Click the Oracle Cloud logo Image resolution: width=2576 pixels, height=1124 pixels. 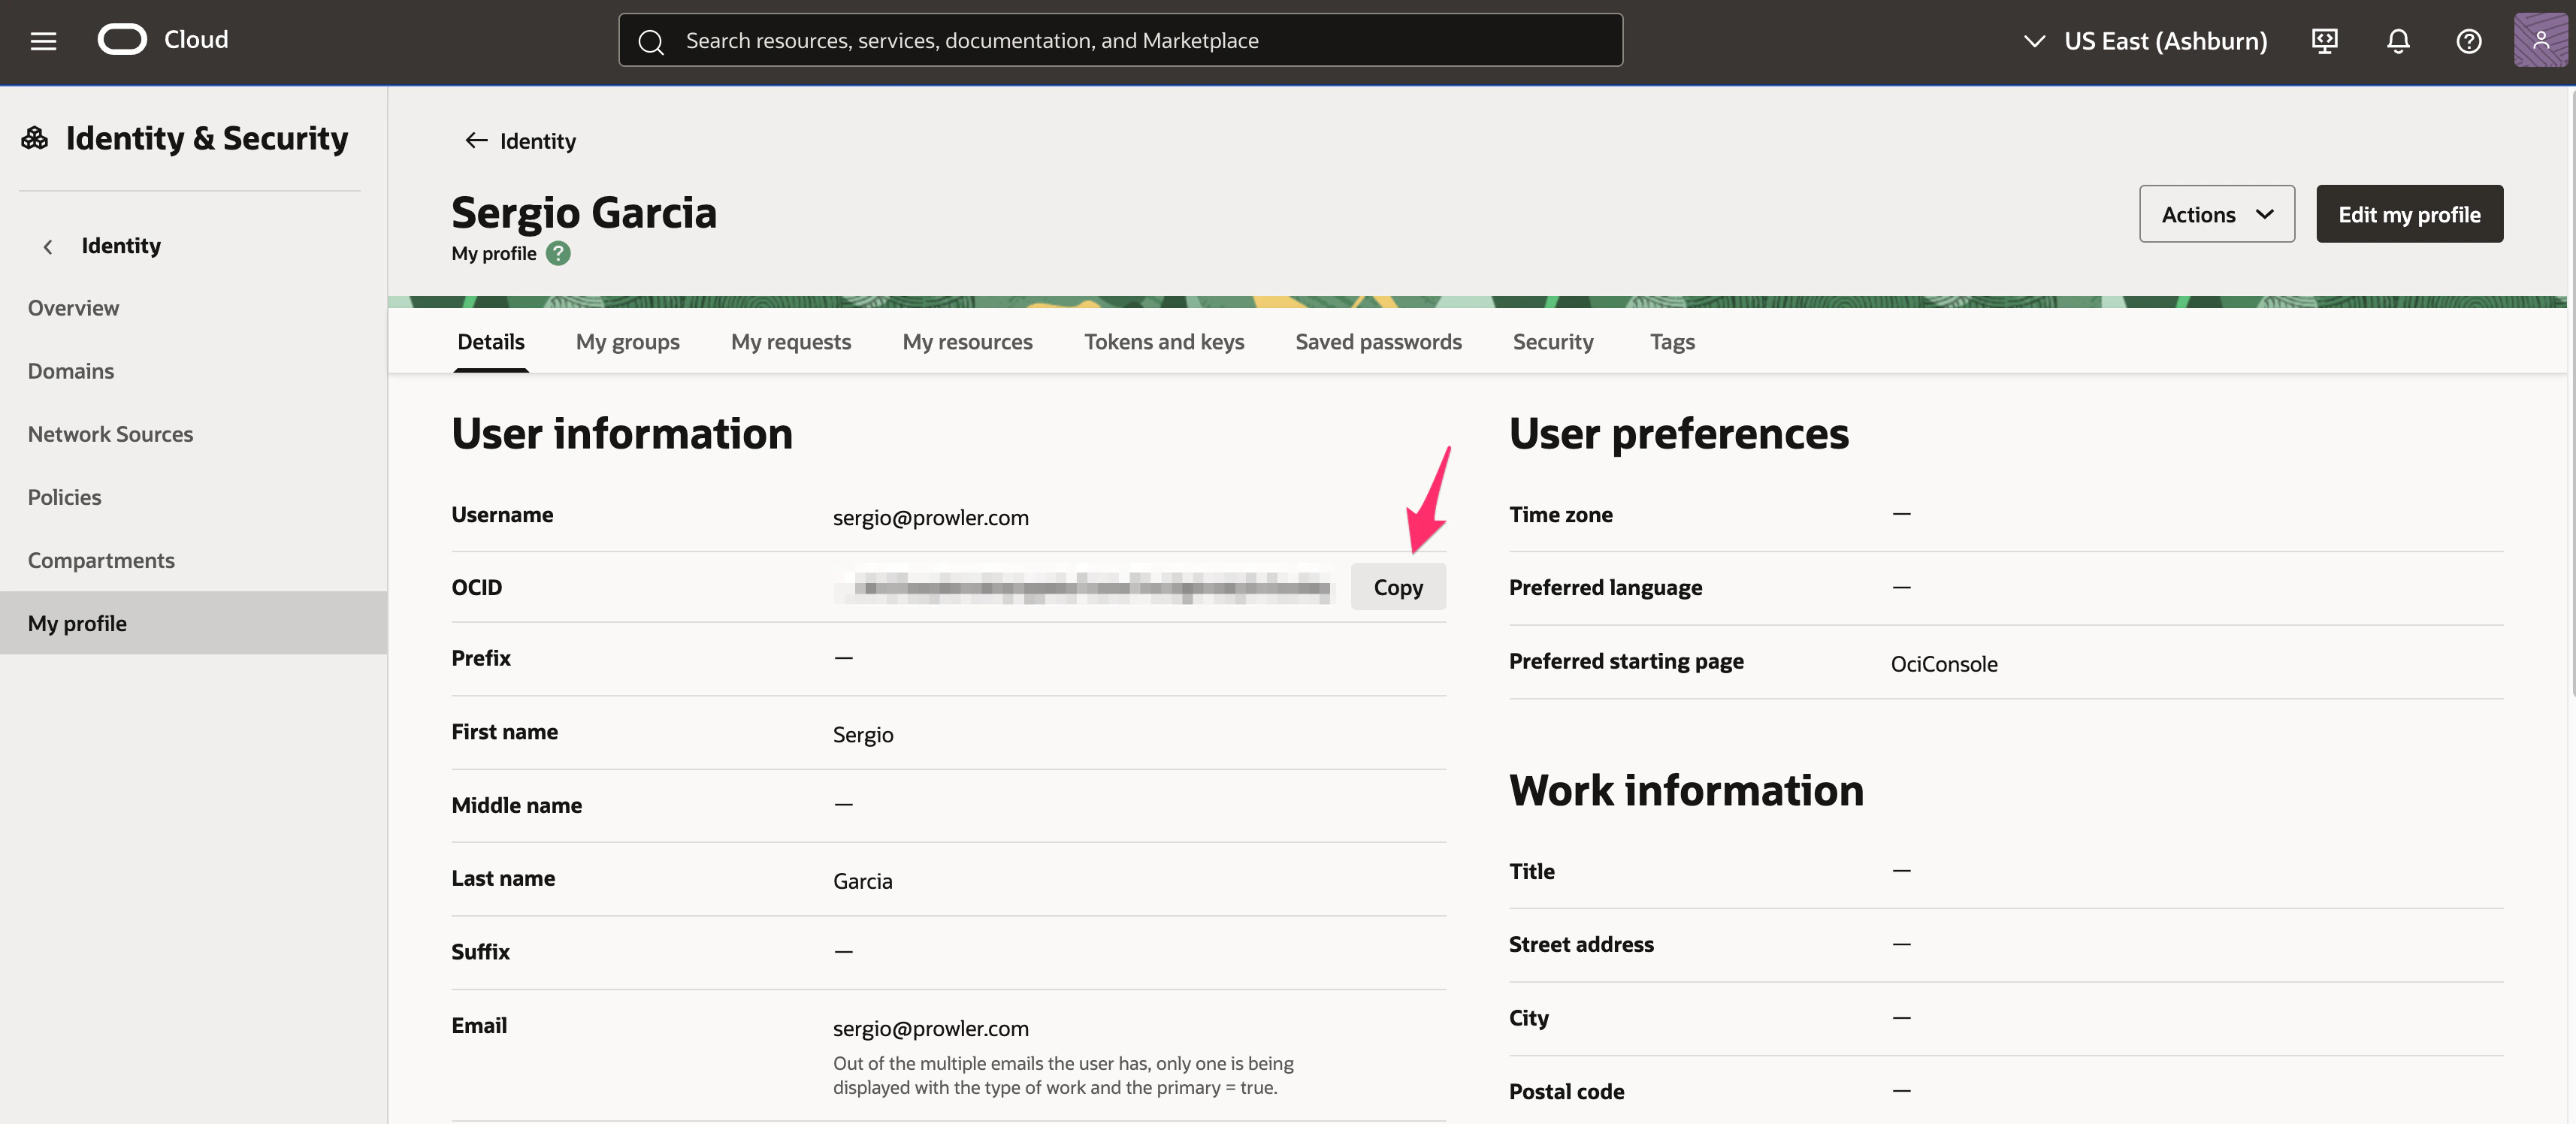[x=123, y=39]
